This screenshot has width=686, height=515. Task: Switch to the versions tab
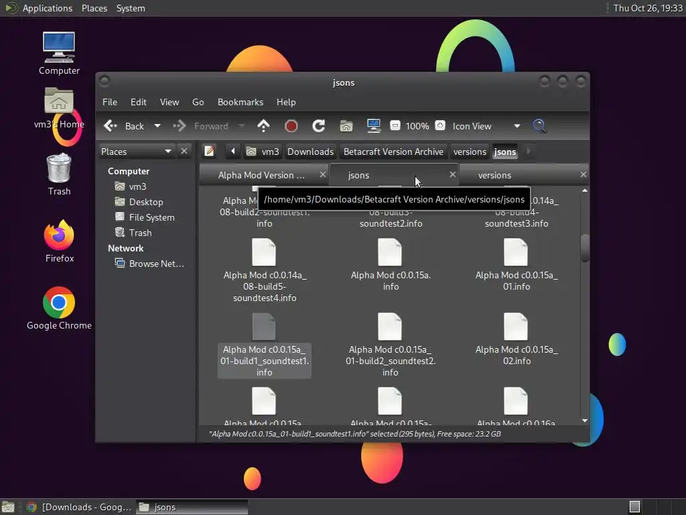(x=494, y=175)
